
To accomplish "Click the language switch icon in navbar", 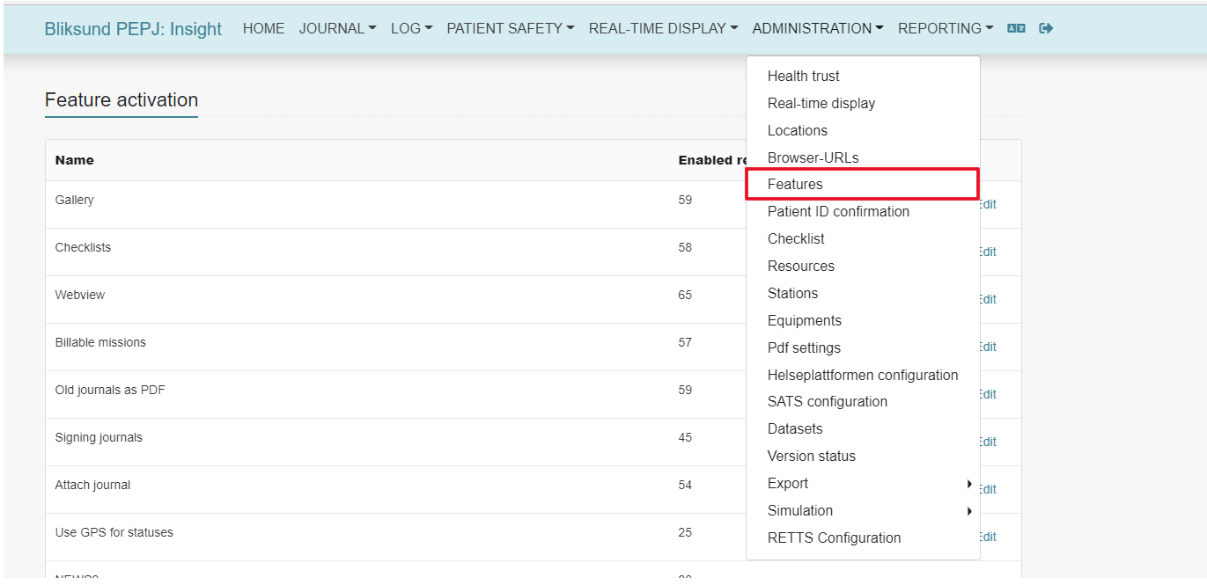I will (1016, 28).
